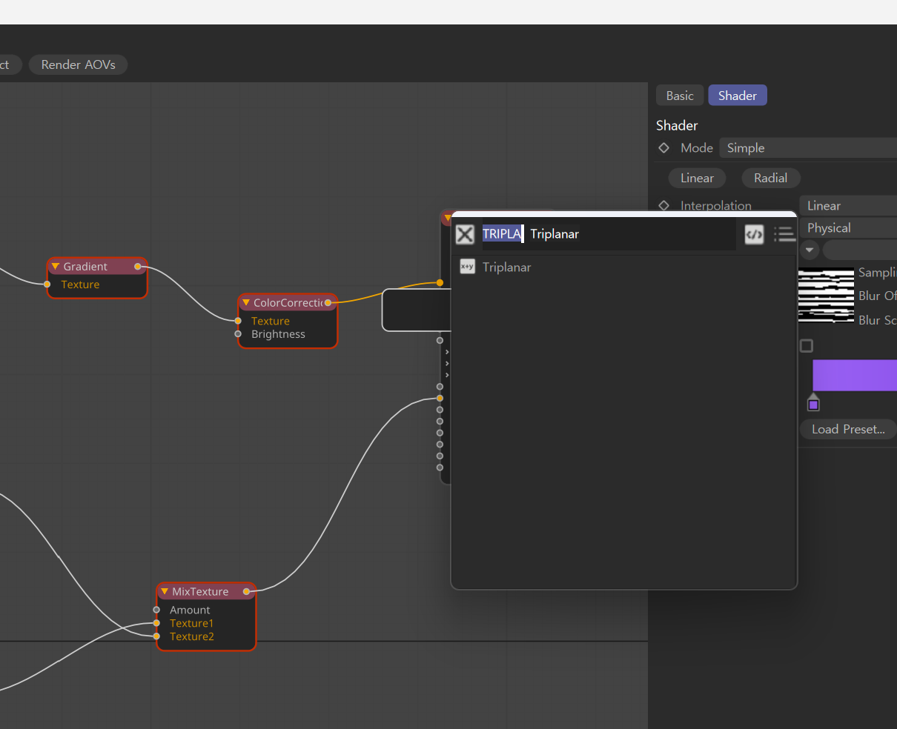Select the Radial shader option
Viewport: 897px width, 729px height.
click(771, 178)
